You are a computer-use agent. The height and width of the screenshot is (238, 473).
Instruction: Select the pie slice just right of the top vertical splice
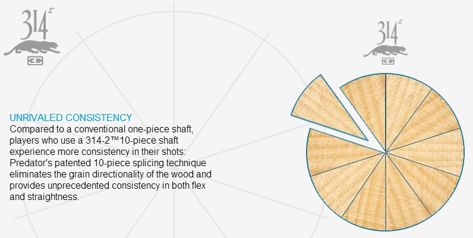(x=403, y=106)
